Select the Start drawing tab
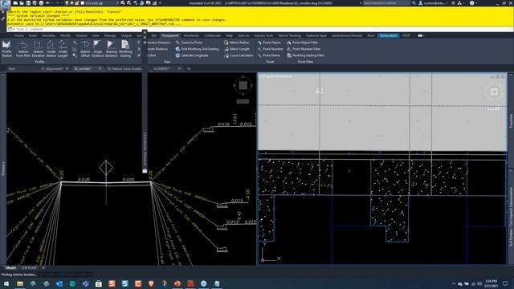Viewport: 514px width, 289px height. click(x=12, y=69)
